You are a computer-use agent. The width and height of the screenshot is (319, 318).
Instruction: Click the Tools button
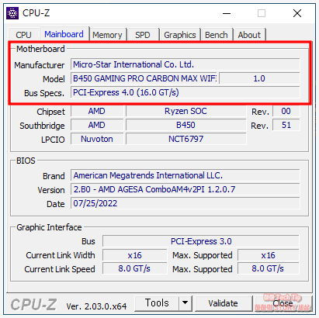click(157, 303)
